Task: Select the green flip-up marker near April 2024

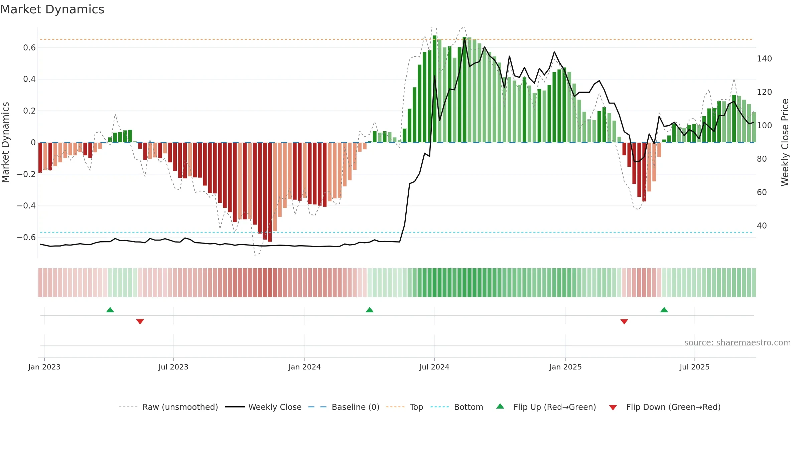Action: [x=370, y=310]
